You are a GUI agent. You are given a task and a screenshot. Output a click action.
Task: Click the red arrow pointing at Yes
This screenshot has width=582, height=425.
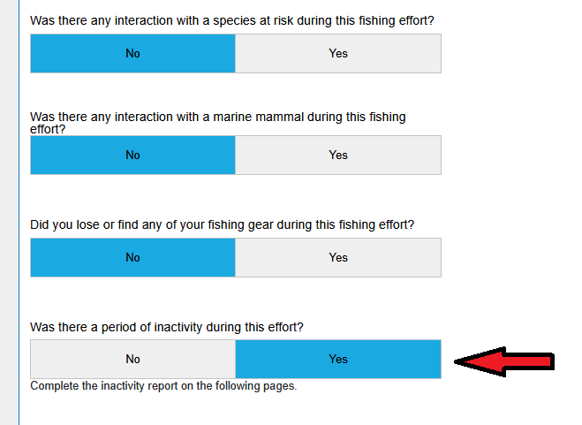[x=504, y=360]
